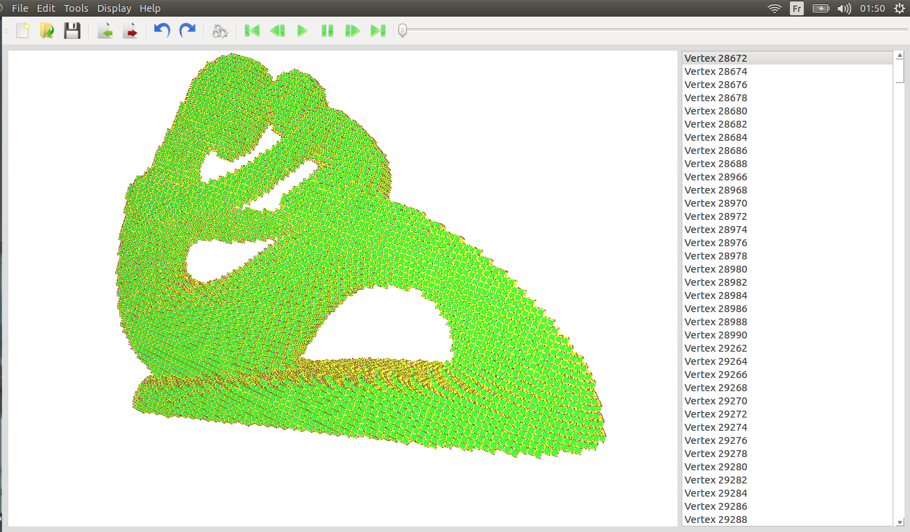Save with the floppy disk icon
The width and height of the screenshot is (910, 532).
click(72, 31)
